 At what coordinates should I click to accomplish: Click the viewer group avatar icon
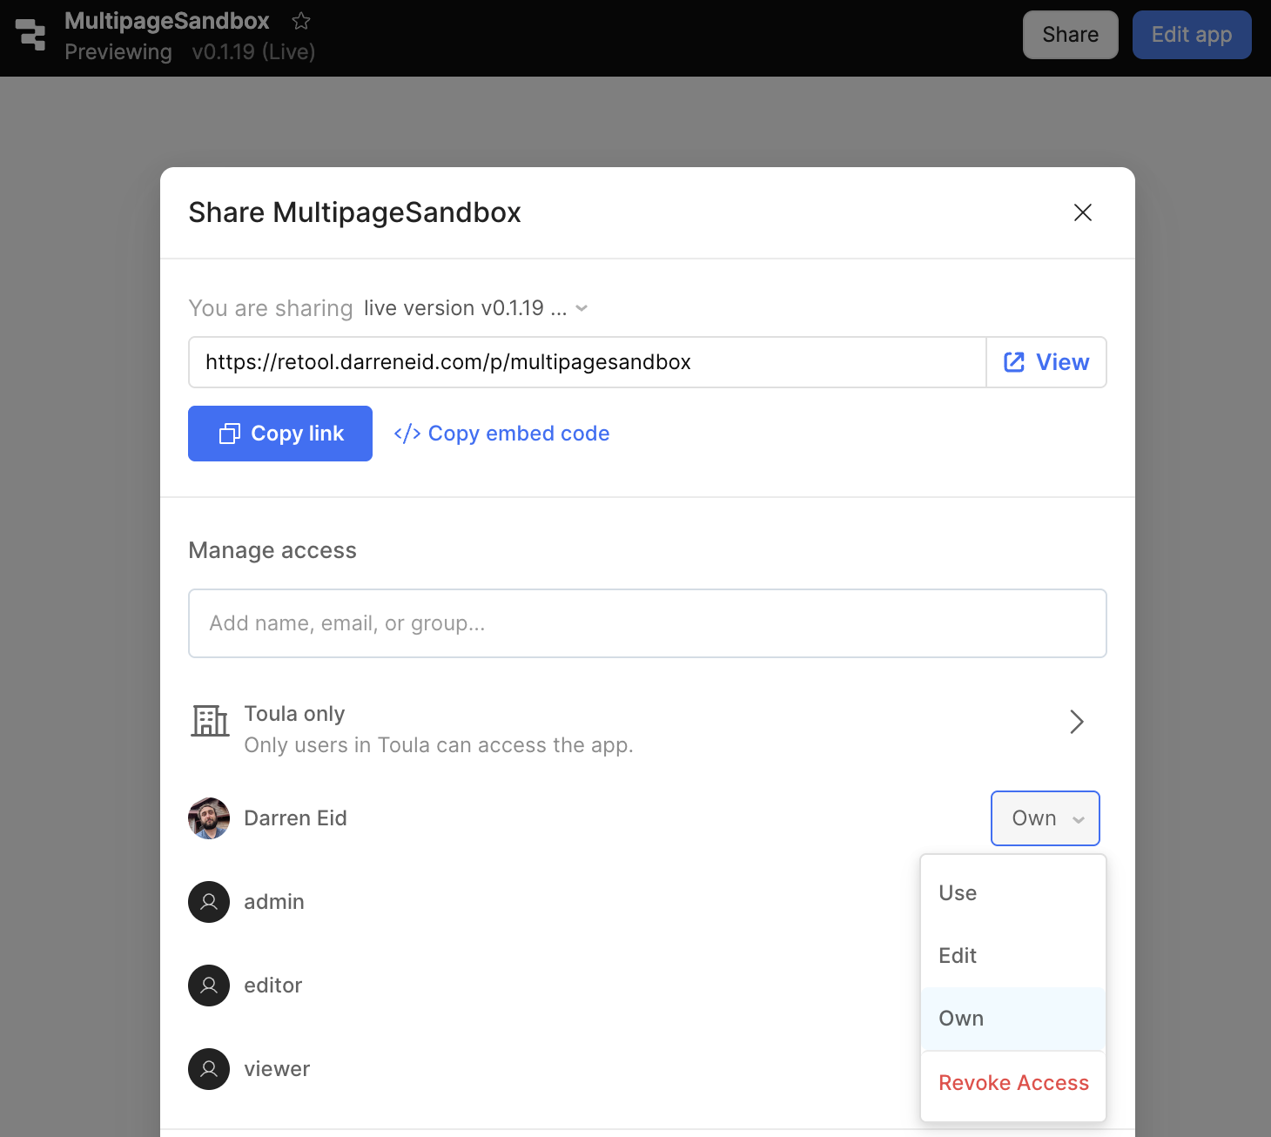[x=209, y=1069]
